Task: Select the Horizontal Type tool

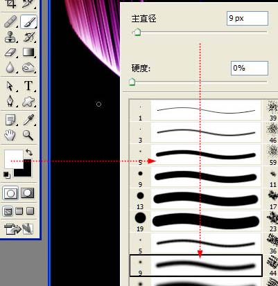Action: [28, 86]
